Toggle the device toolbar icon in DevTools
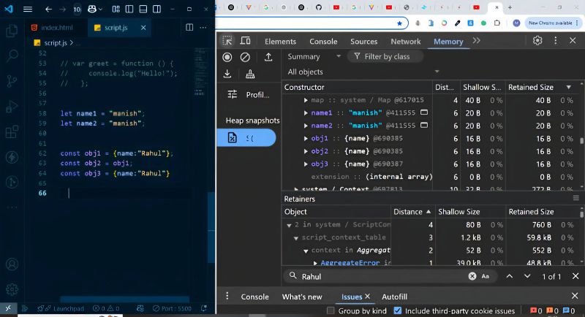 (246, 42)
